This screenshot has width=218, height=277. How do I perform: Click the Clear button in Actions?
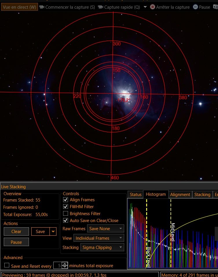(x=16, y=232)
